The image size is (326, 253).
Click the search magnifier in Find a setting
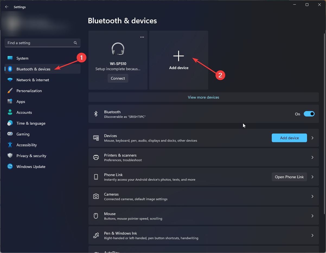[x=75, y=43]
